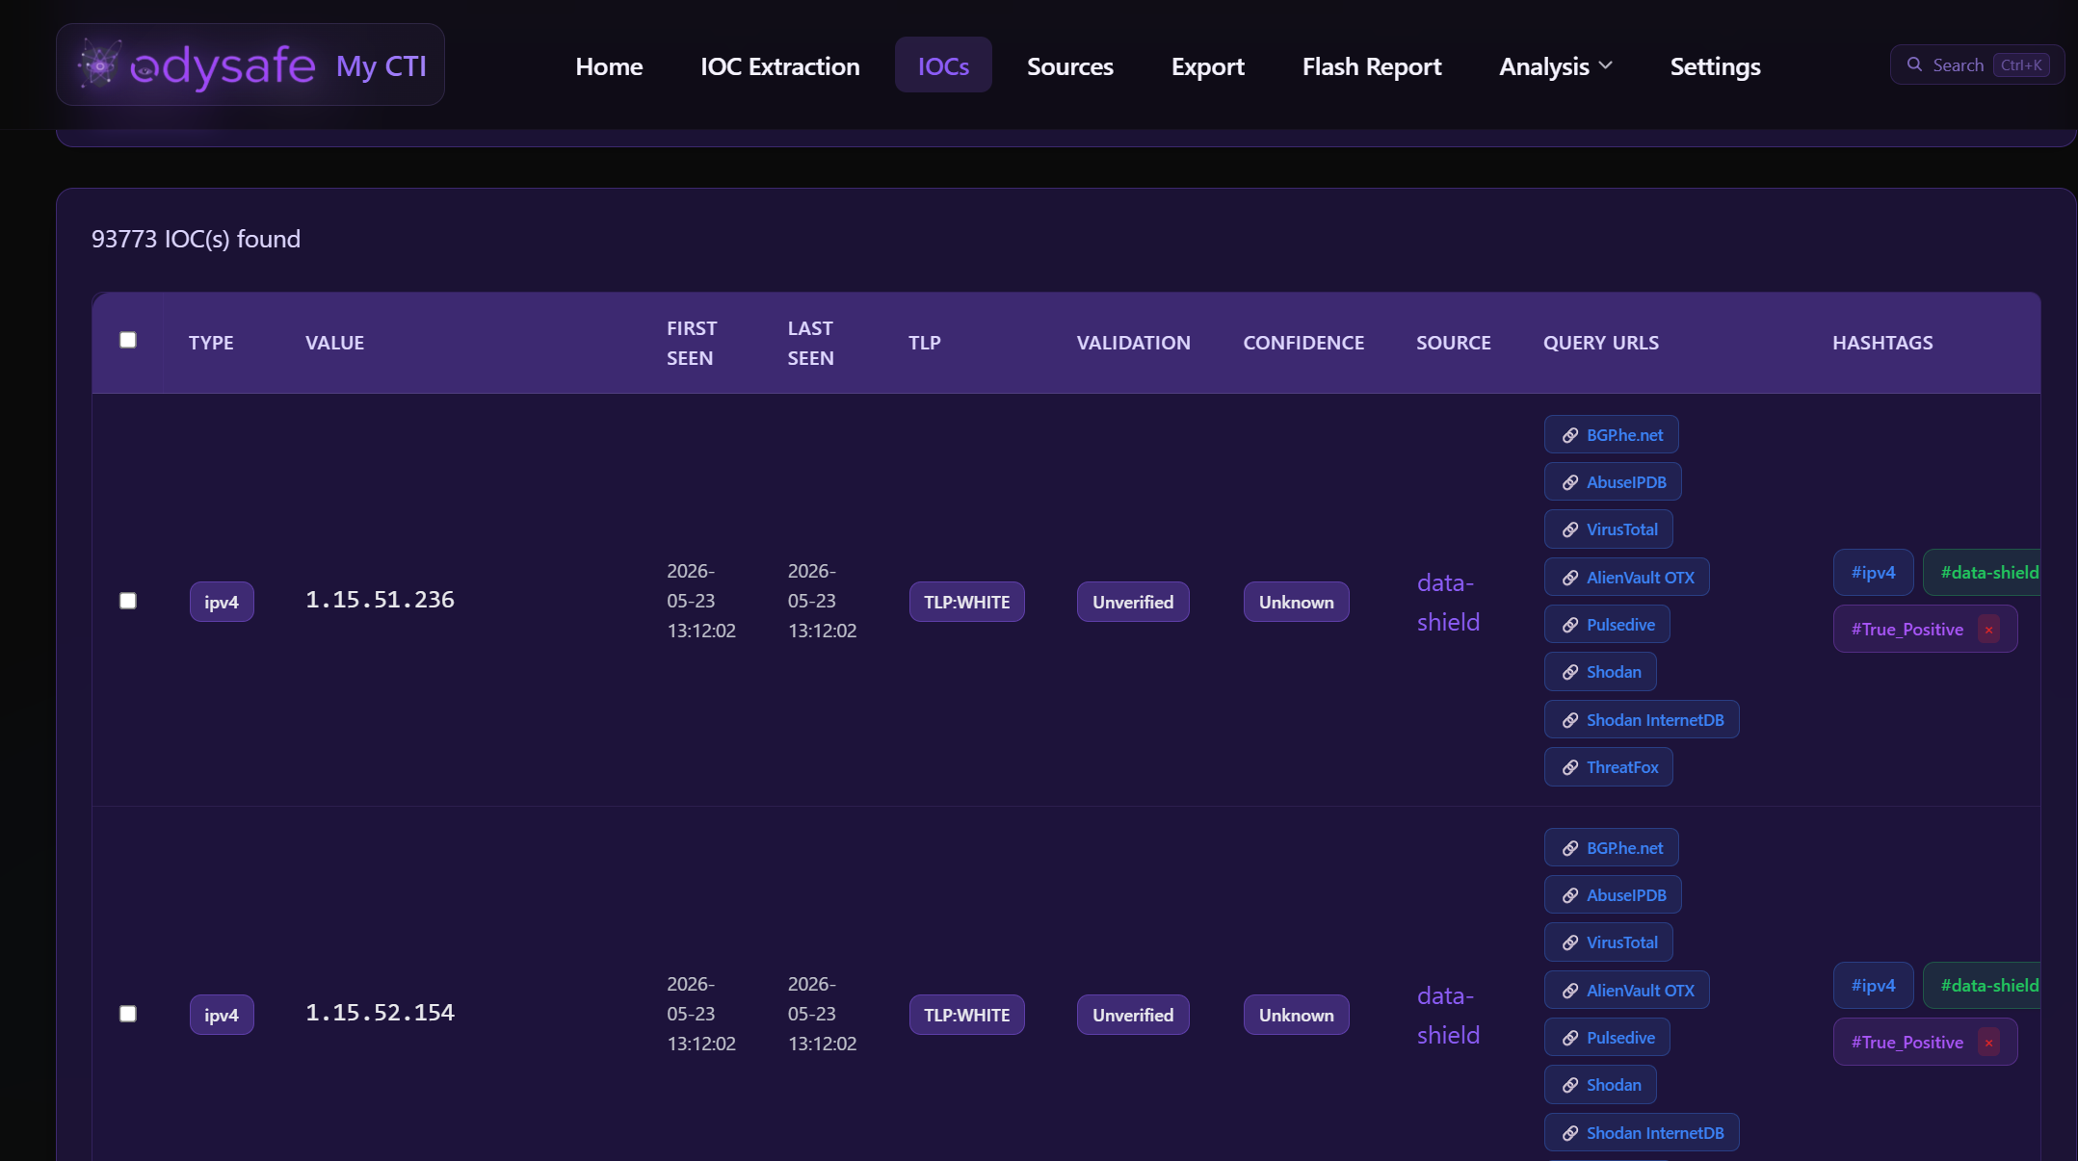Click the FIRST SEEN column header
This screenshot has height=1161, width=2078.
pyautogui.click(x=692, y=343)
